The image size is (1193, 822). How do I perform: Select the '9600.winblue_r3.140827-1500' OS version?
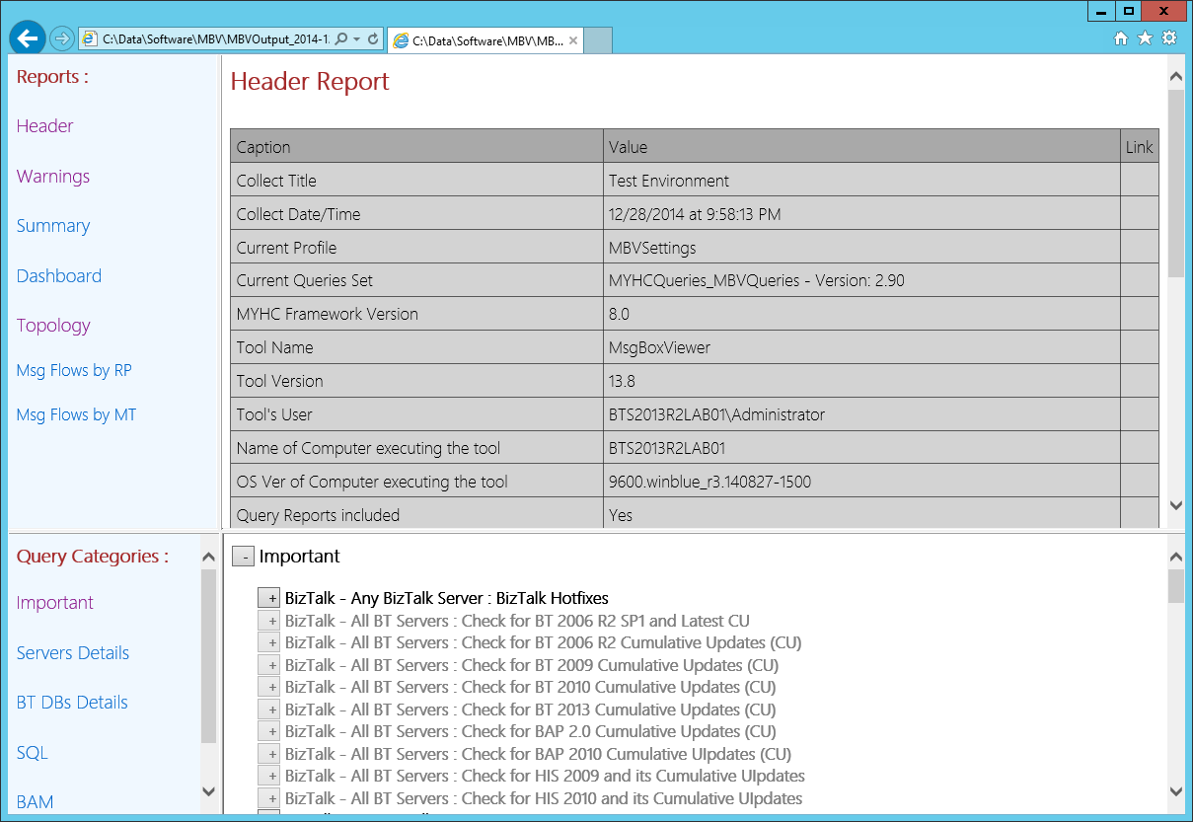tap(861, 482)
